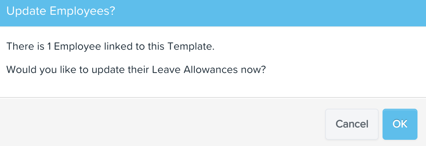Click the Cancel button
Viewport: 426px width, 146px height.
pyautogui.click(x=352, y=124)
